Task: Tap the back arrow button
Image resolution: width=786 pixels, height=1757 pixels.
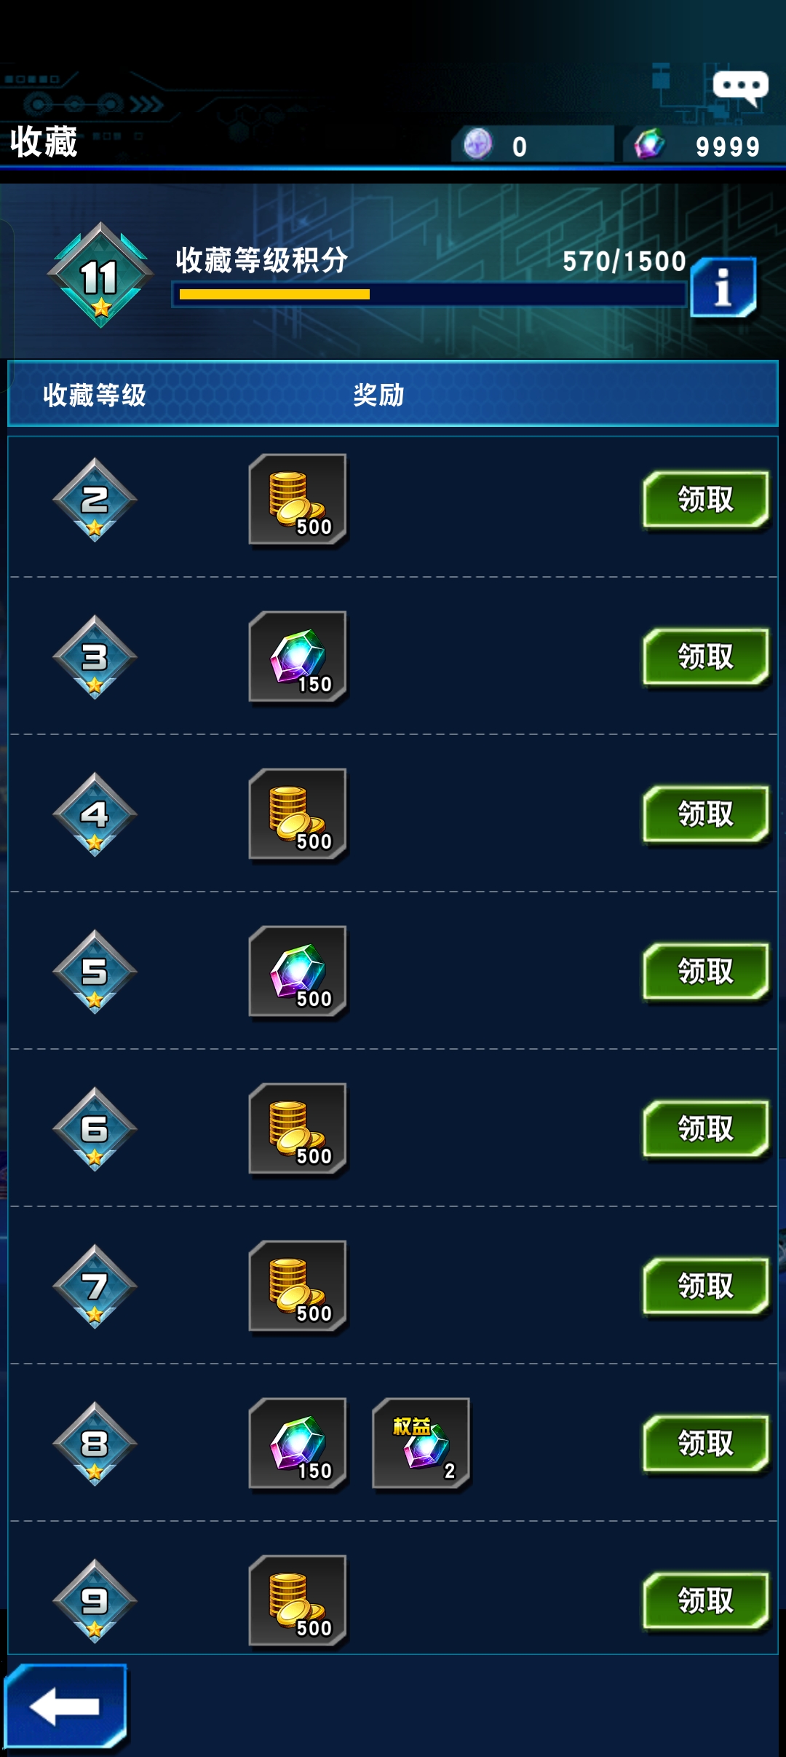Action: [x=66, y=1706]
